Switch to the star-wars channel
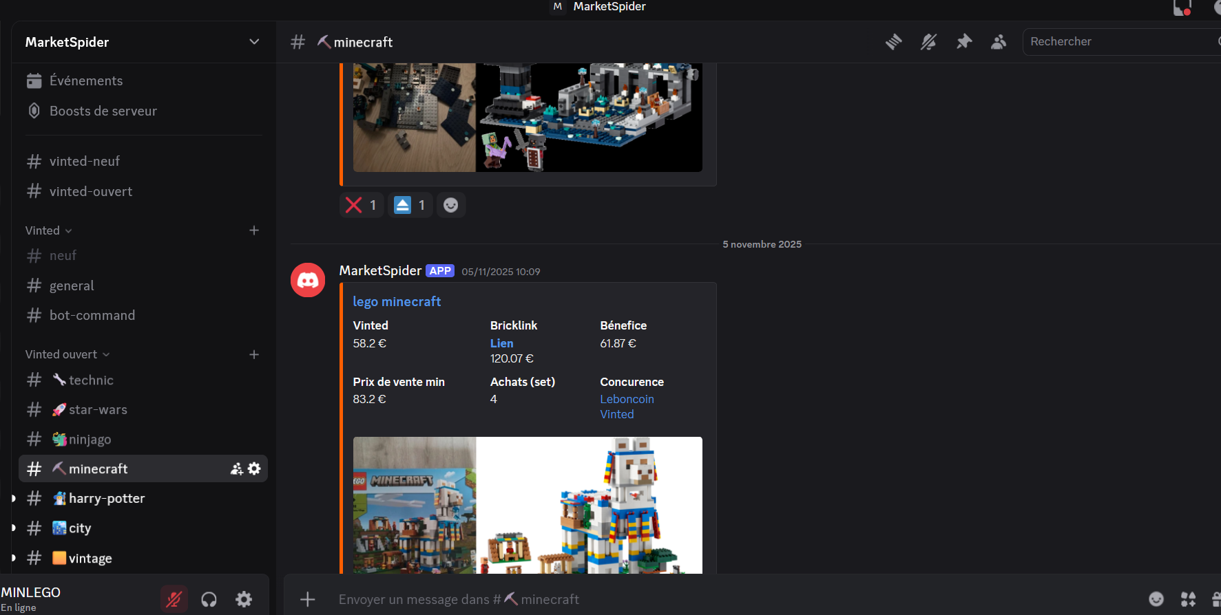Screen dimensions: 1221x615 tap(98, 410)
